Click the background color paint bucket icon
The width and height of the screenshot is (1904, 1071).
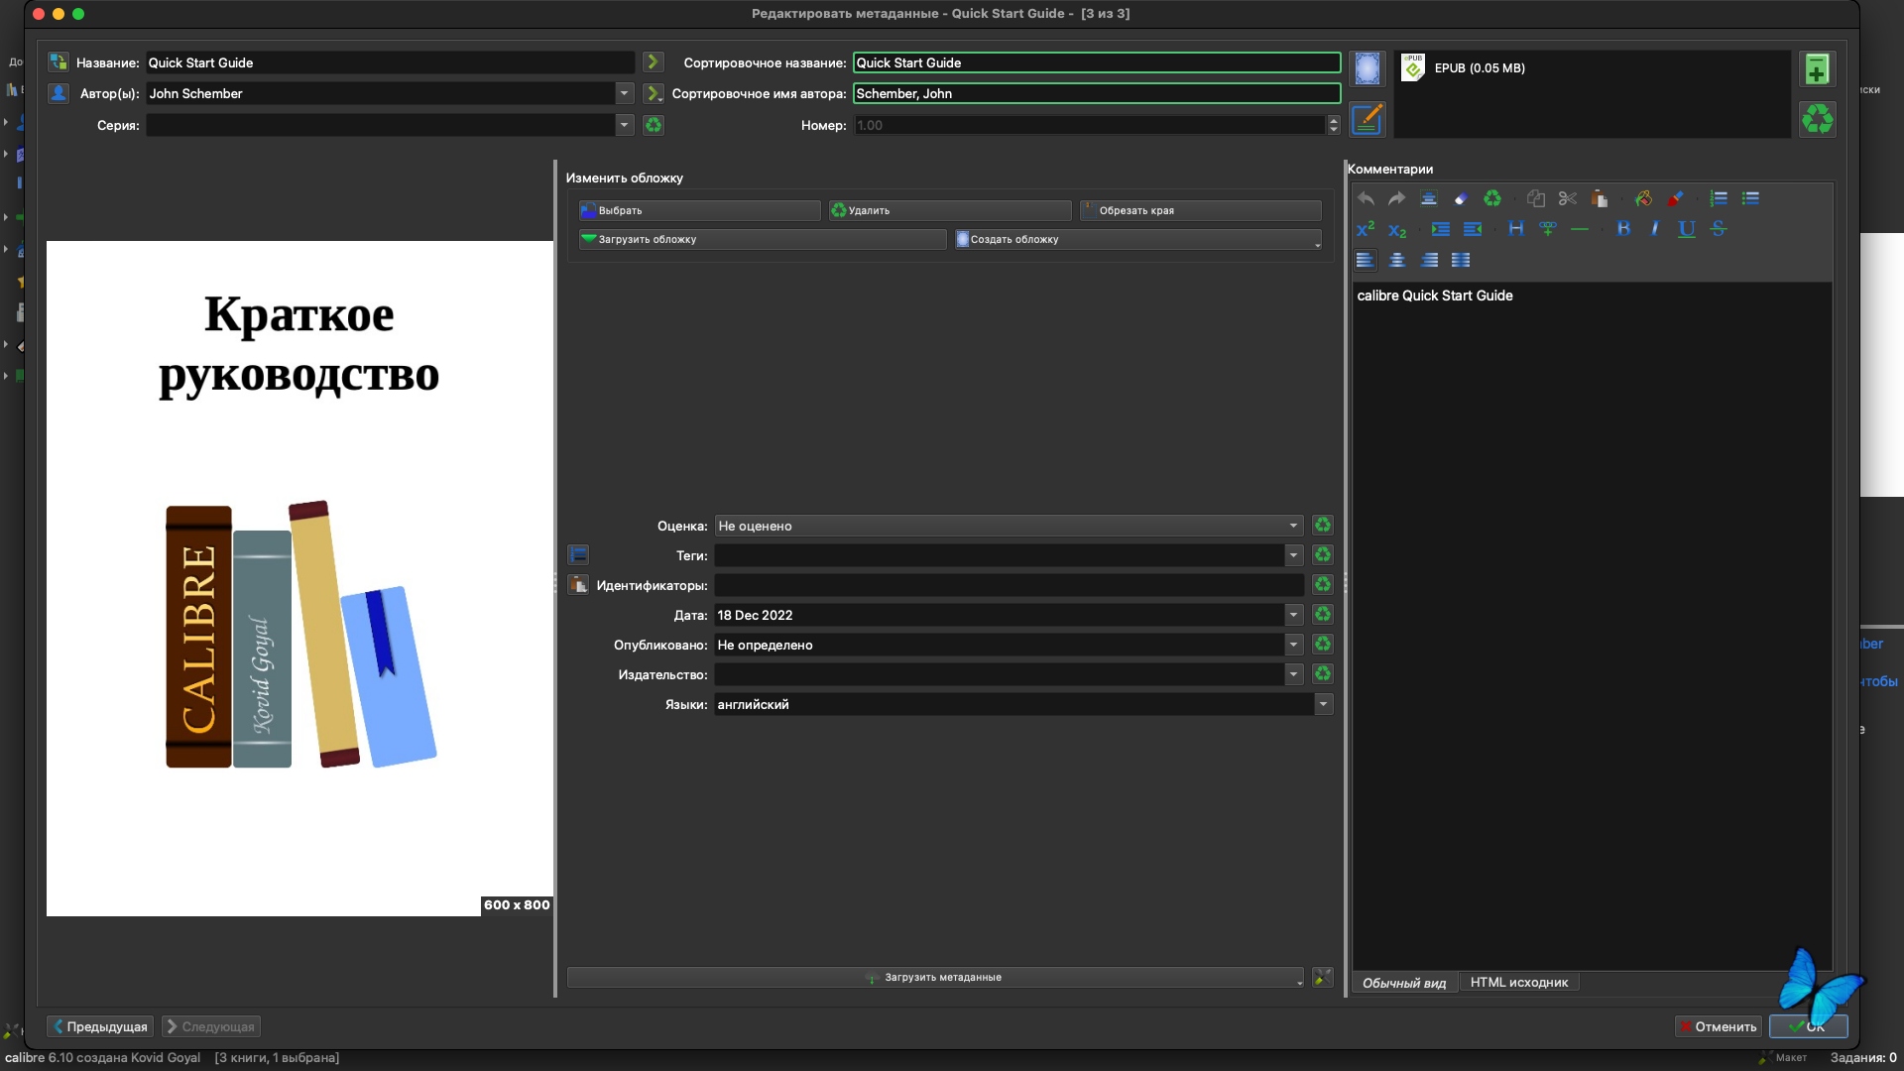1643,198
